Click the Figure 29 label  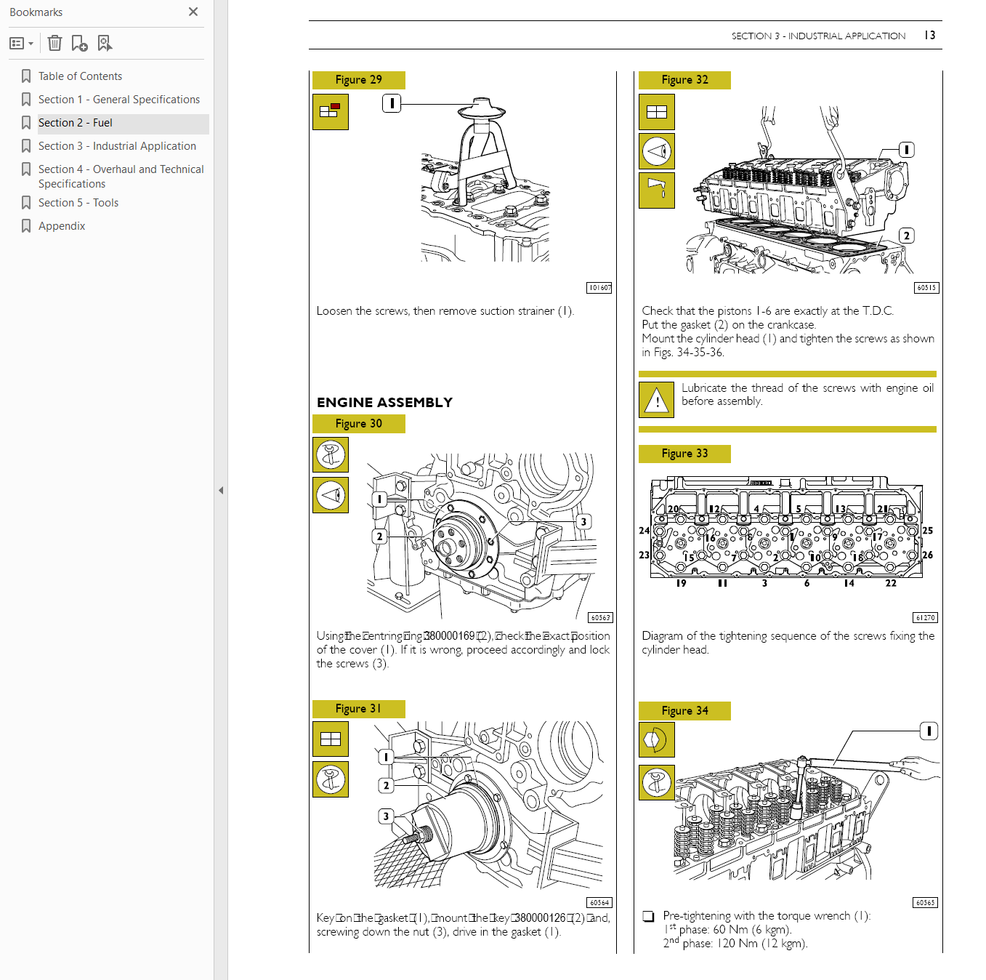(x=358, y=80)
